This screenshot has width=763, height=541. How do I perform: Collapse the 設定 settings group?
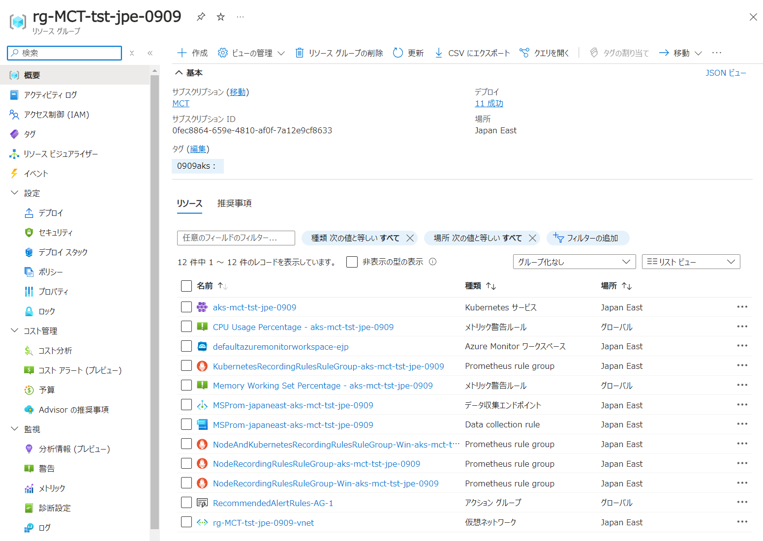point(14,193)
